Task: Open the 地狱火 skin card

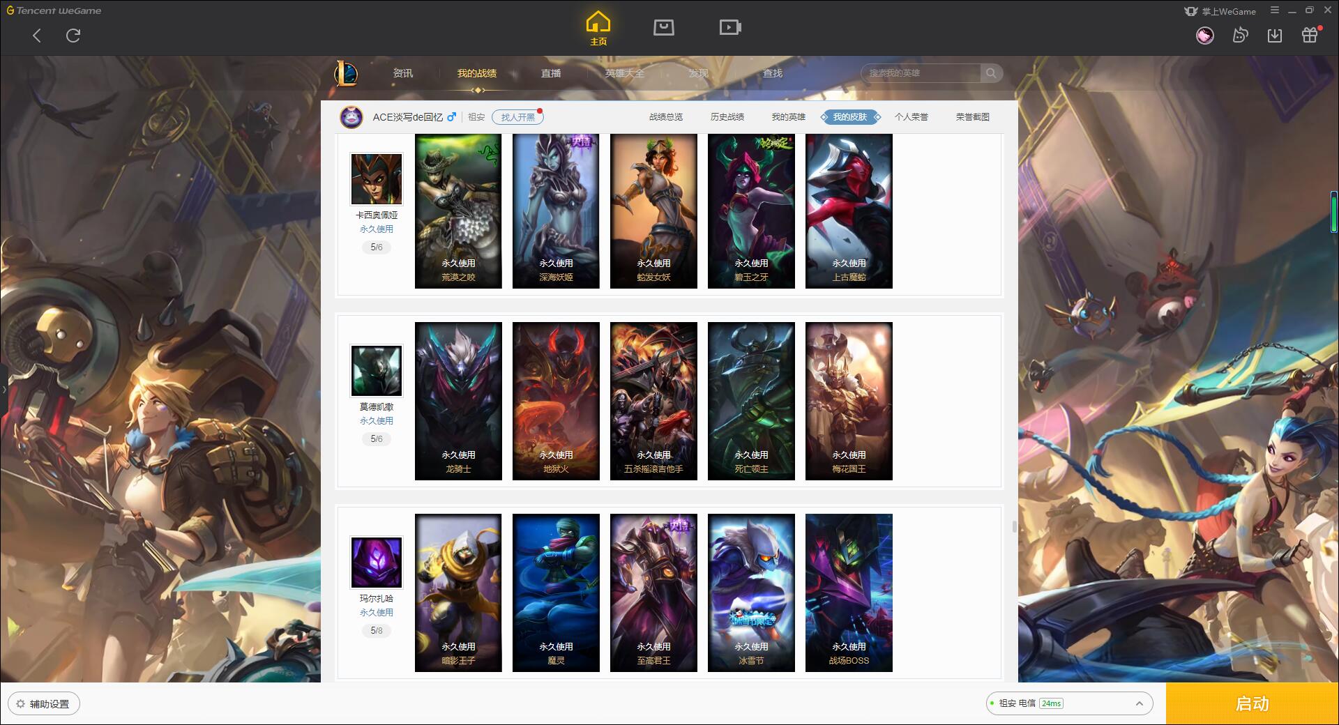Action: coord(556,401)
